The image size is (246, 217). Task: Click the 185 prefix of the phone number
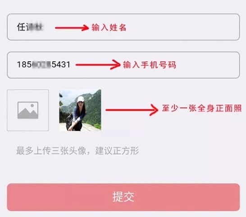[24, 64]
